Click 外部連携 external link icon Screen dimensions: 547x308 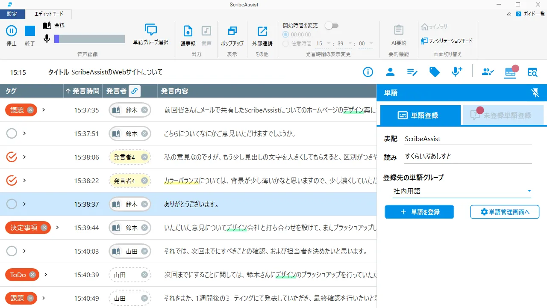pos(262,31)
